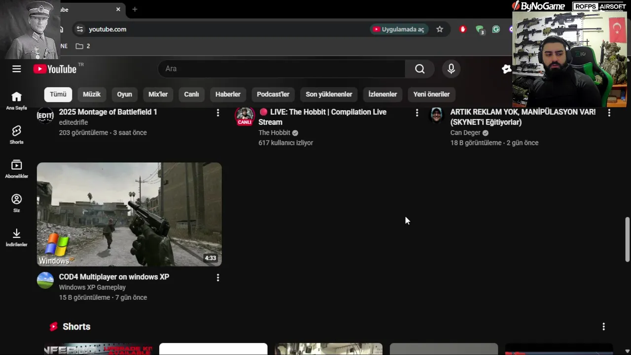Open a new browser tab
Image resolution: width=631 pixels, height=355 pixels.
click(x=135, y=9)
